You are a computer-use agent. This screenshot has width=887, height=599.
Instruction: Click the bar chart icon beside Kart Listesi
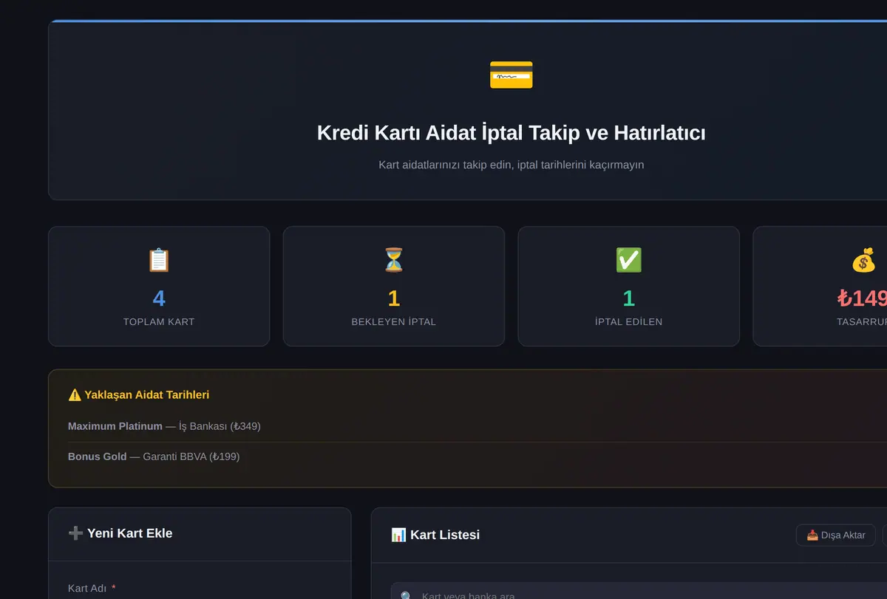398,535
